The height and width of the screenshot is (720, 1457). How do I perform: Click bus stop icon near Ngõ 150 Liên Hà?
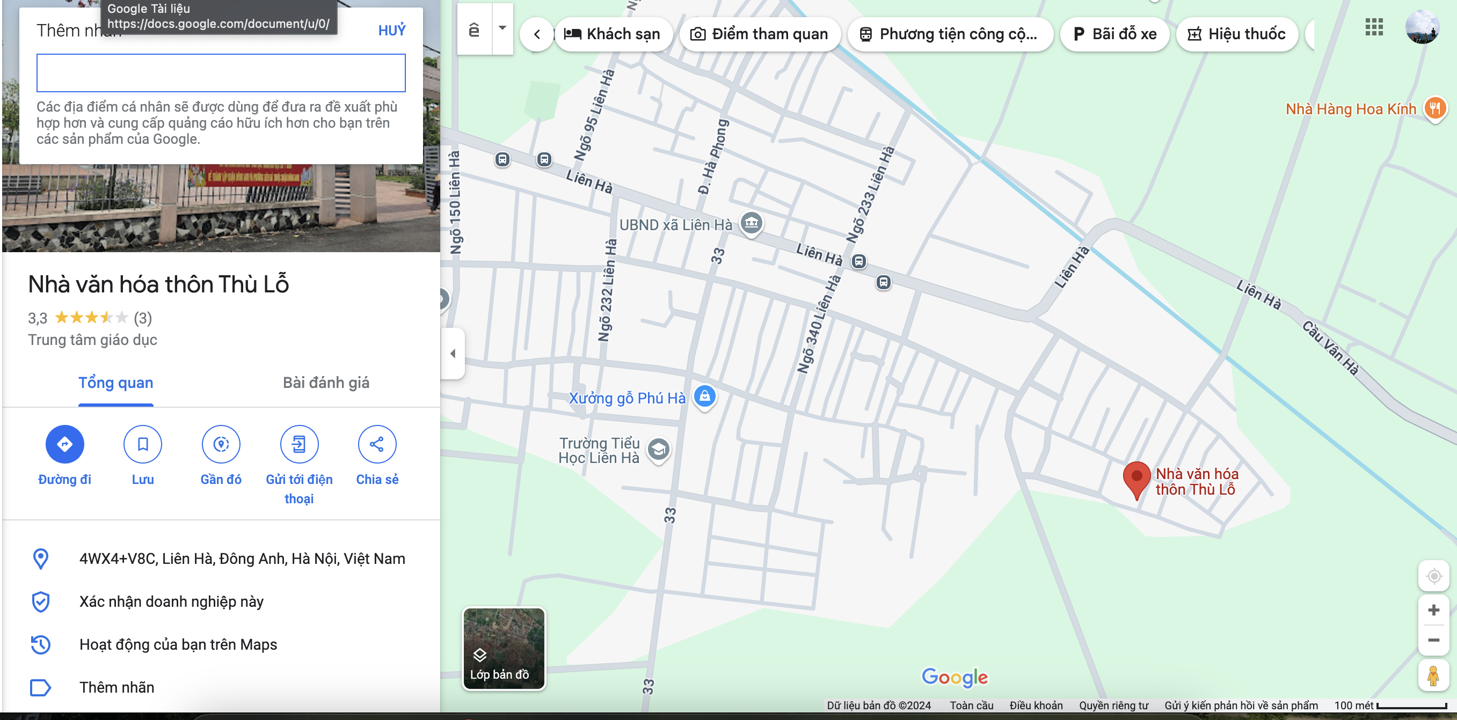pyautogui.click(x=502, y=159)
